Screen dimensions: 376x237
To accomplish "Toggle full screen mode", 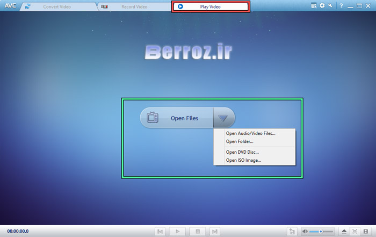I will point(355,232).
